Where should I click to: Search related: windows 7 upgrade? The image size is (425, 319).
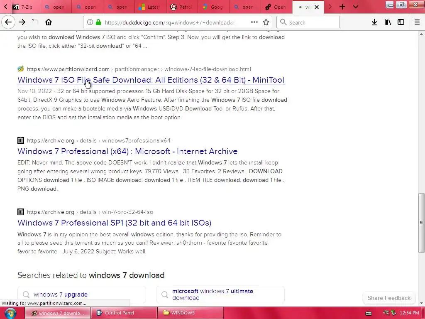[82, 294]
